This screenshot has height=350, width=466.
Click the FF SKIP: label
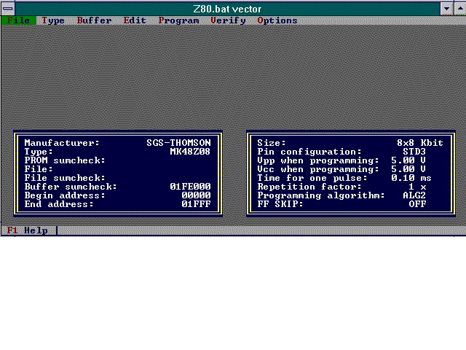pyautogui.click(x=280, y=204)
